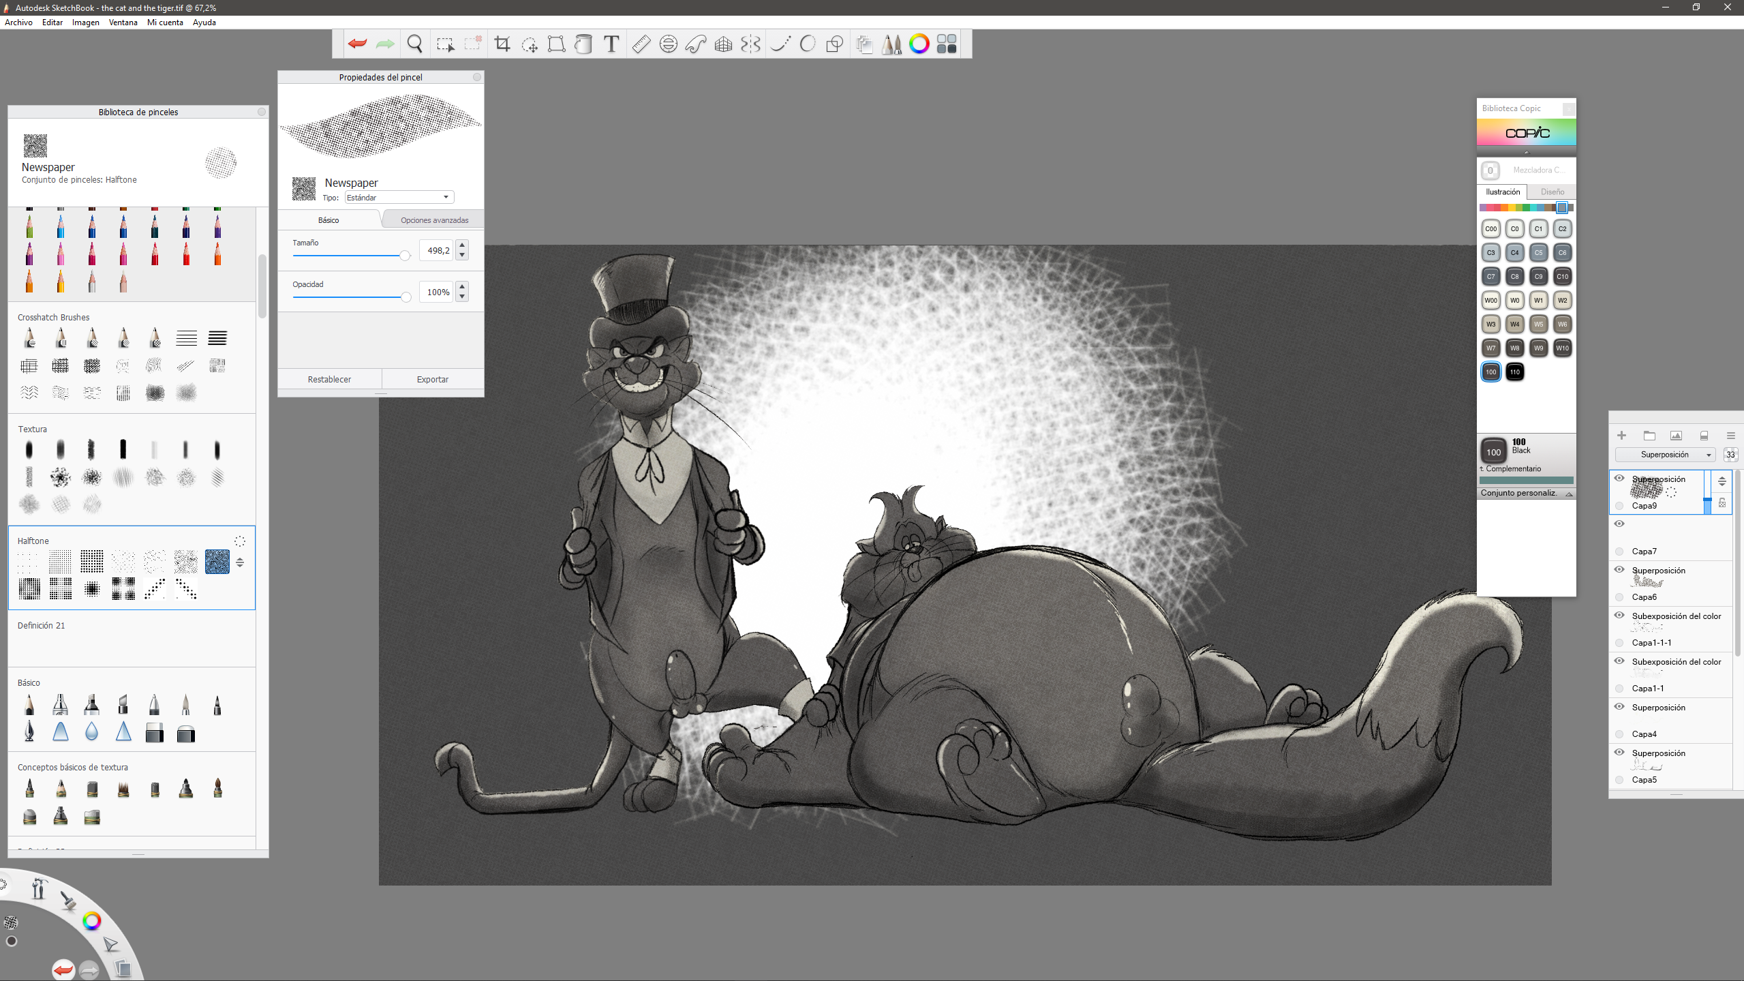Select the Crop tool
The height and width of the screenshot is (981, 1744).
pyautogui.click(x=502, y=44)
